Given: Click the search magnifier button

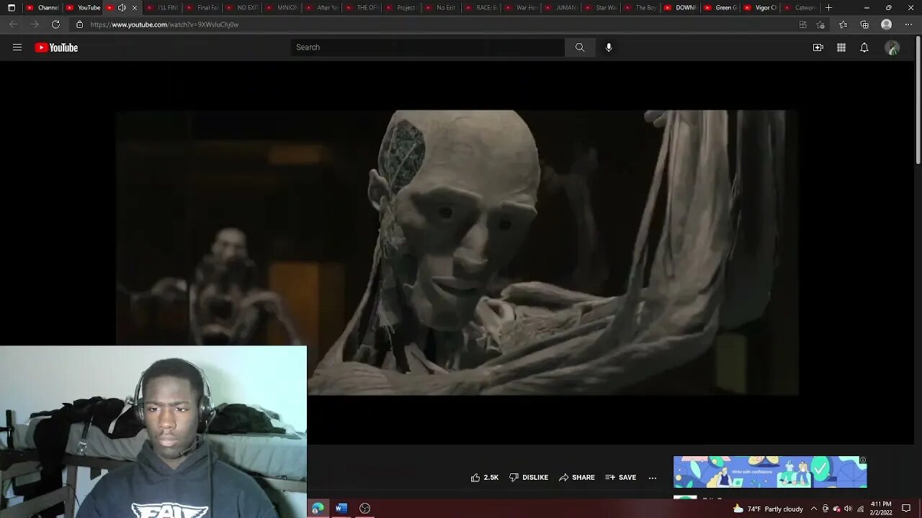Looking at the screenshot, I should pos(580,47).
